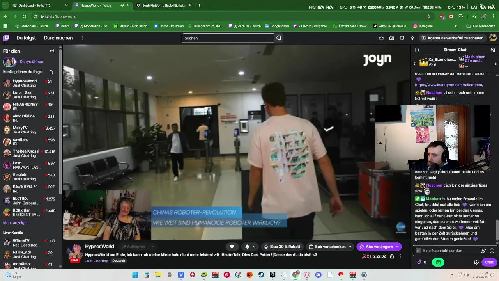Open GTimeTV live channel in sidebar
Image resolution: width=499 pixels, height=281 pixels.
point(30,243)
